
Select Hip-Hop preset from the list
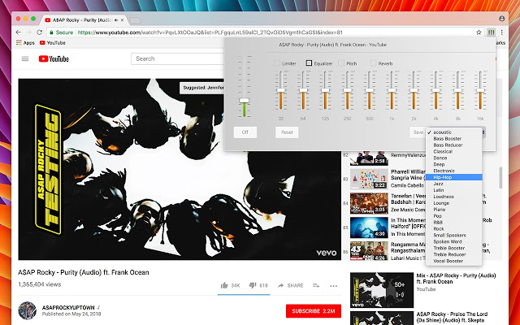click(x=443, y=177)
